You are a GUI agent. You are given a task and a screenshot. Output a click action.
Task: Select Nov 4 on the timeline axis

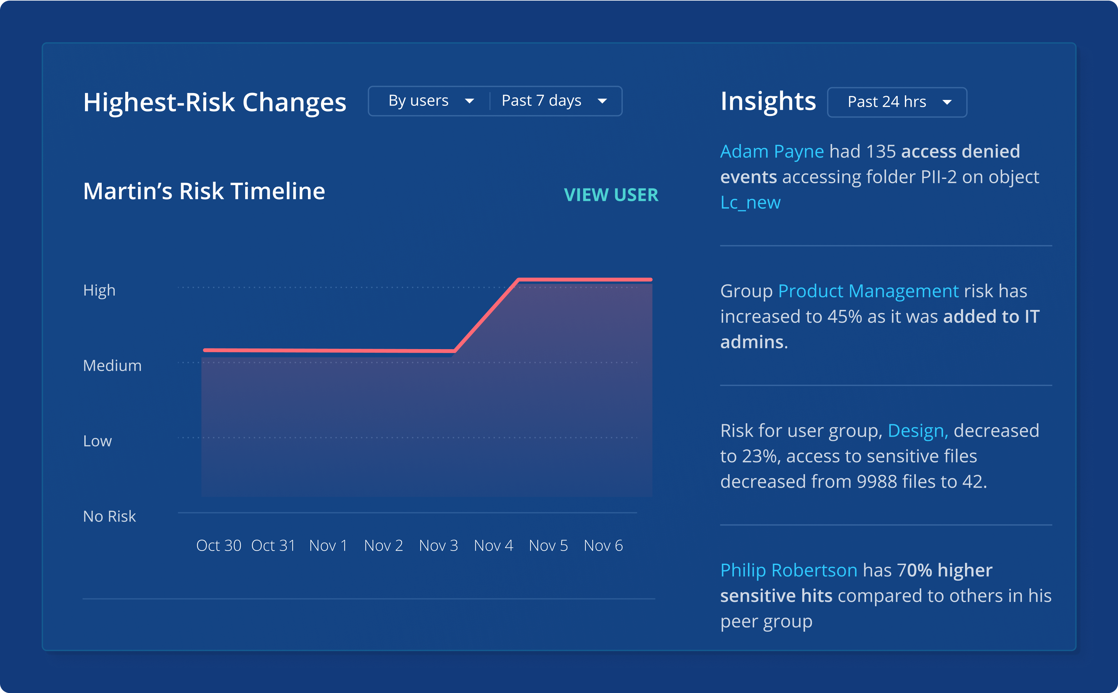coord(493,545)
